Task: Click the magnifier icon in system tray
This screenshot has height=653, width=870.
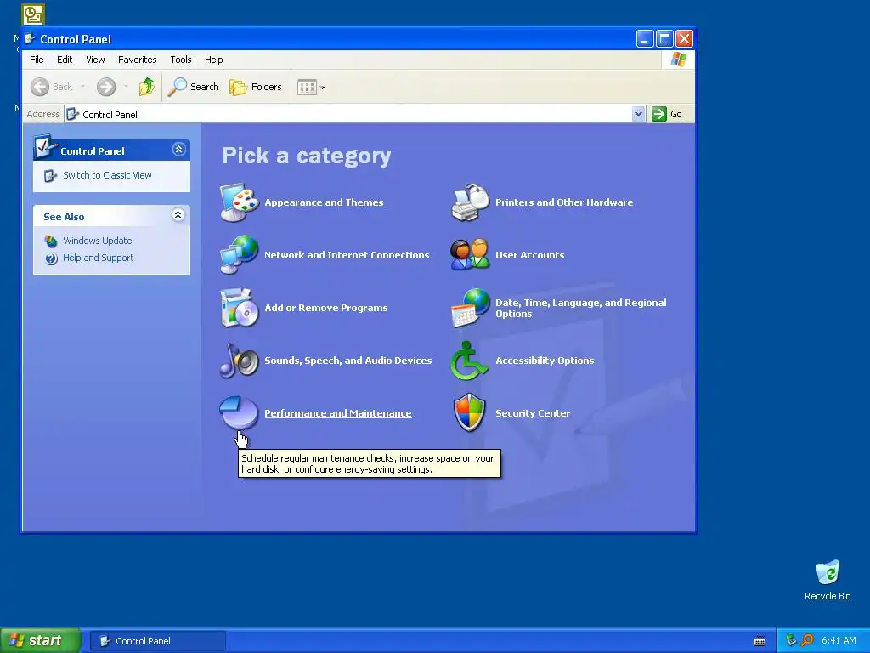Action: click(807, 640)
